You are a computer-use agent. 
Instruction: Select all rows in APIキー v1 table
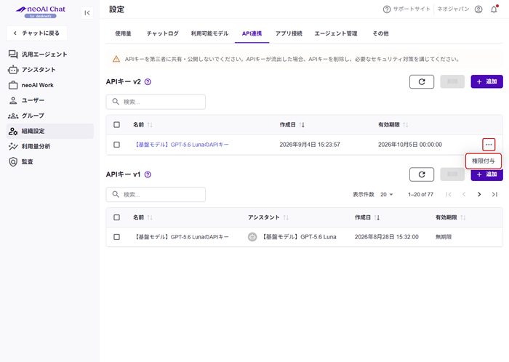(117, 217)
